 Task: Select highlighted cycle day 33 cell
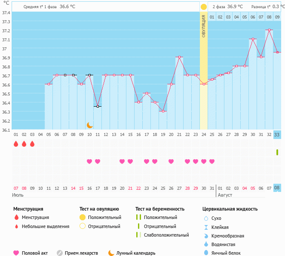[x=277, y=135]
